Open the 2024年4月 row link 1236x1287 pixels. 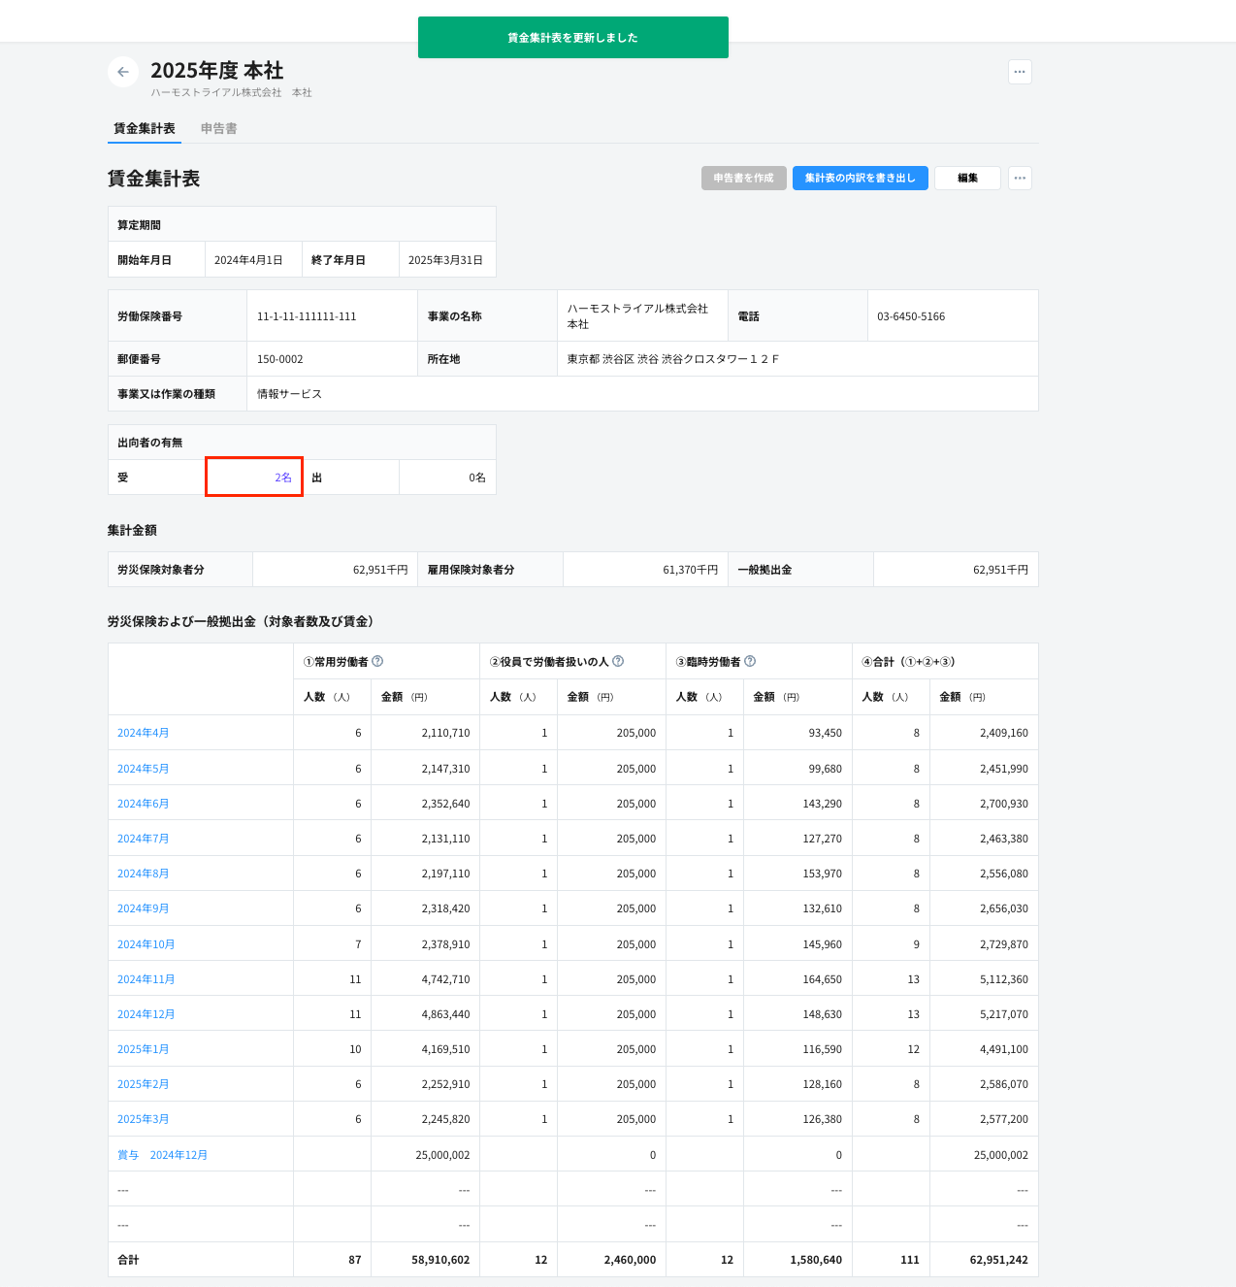tap(144, 733)
